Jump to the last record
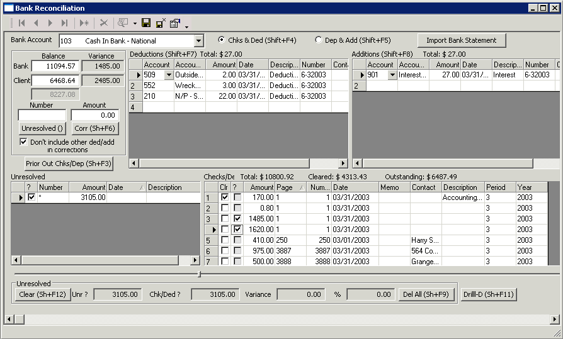Image resolution: width=563 pixels, height=339 pixels. [x=64, y=23]
